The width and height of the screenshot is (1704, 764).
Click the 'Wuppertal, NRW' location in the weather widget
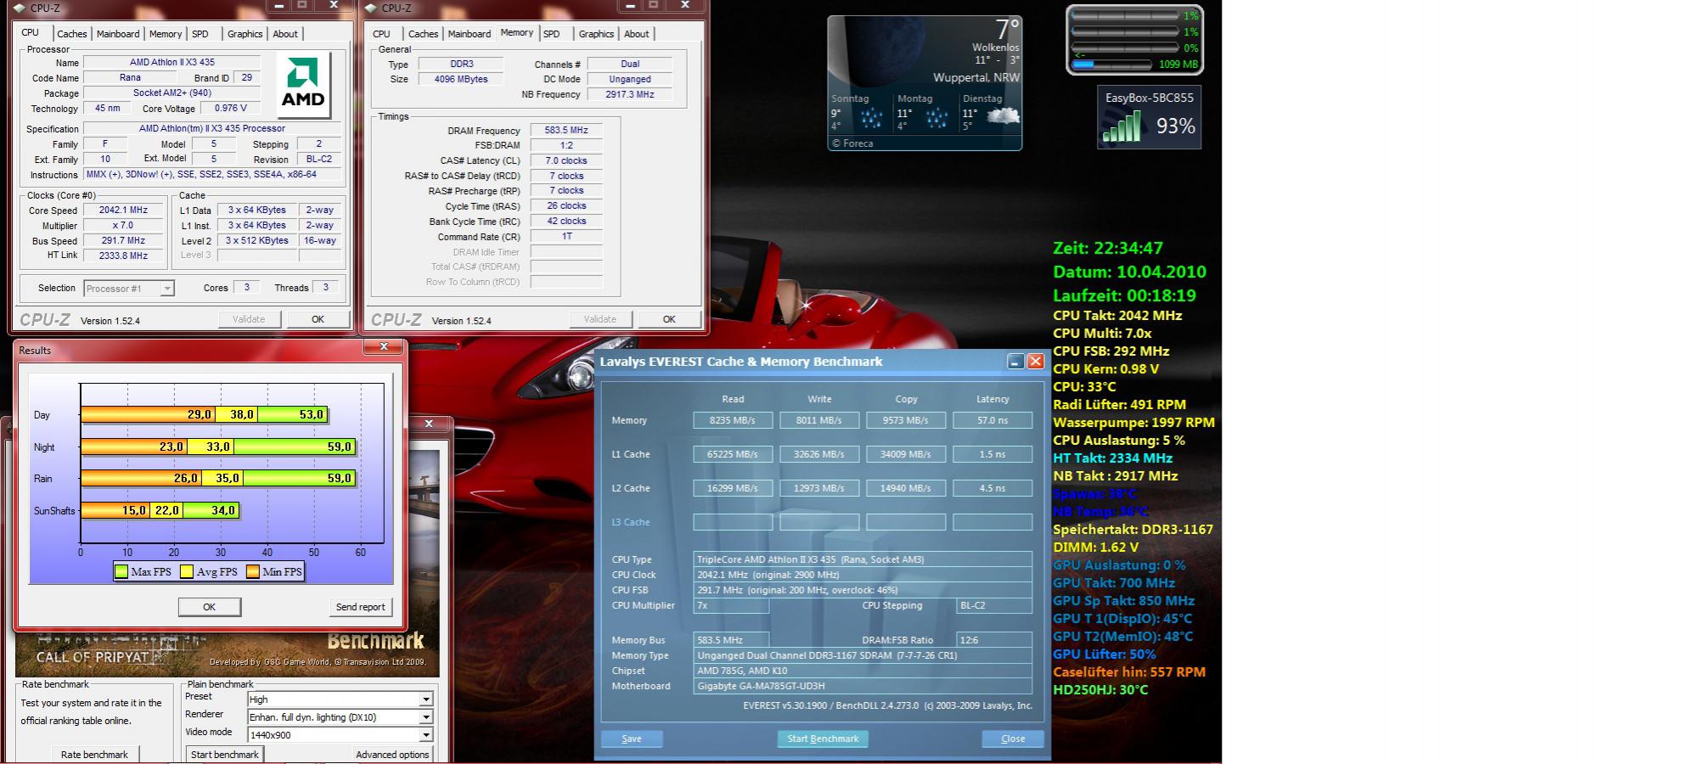pyautogui.click(x=976, y=77)
